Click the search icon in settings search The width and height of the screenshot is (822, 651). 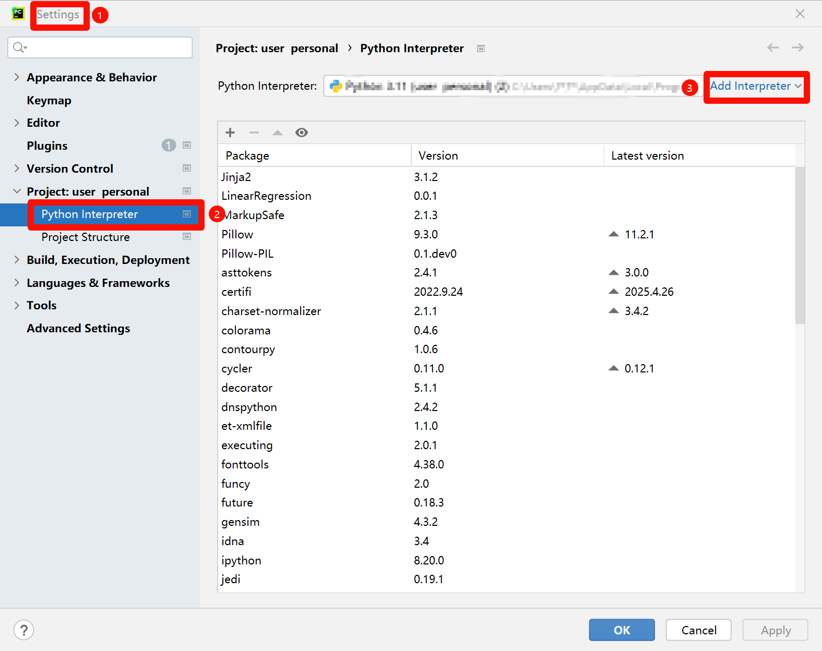click(x=20, y=47)
